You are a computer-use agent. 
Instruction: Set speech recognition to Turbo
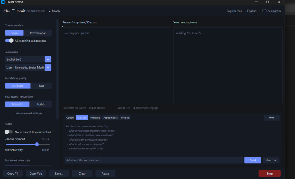point(41,104)
